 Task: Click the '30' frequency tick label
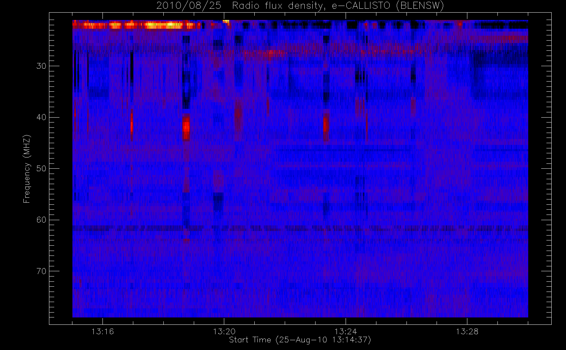[x=41, y=66]
